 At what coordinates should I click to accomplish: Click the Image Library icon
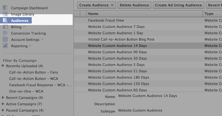click(x=5, y=14)
